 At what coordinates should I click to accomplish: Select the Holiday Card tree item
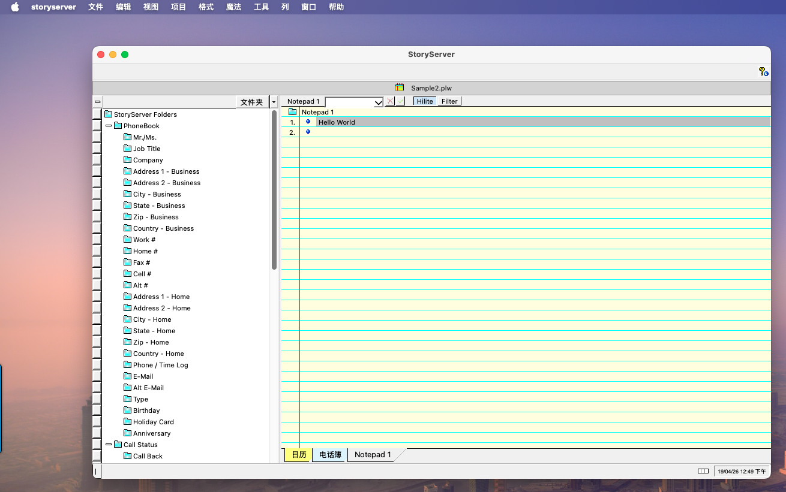(x=154, y=422)
